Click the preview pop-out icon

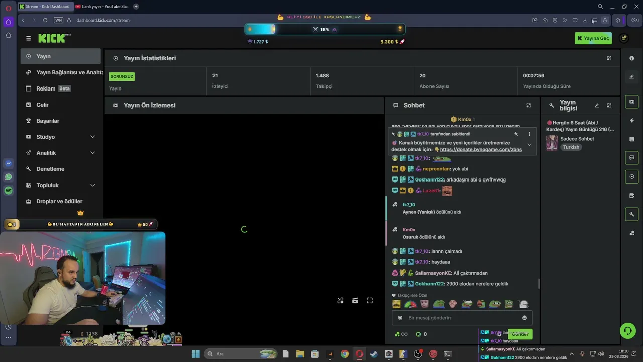340,301
